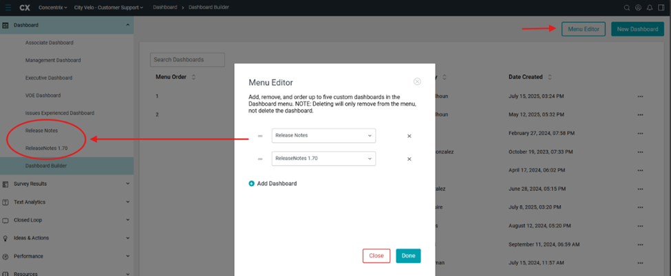Expand the Concentrix account dropdown

pos(52,8)
